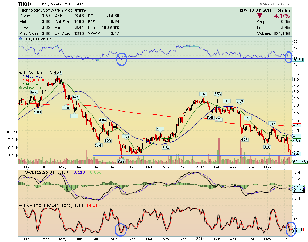Screen dimensions: 308x242
Task: Click the date 'Friday 10-Jun-2011 11:49 am'
Action: coord(263,10)
